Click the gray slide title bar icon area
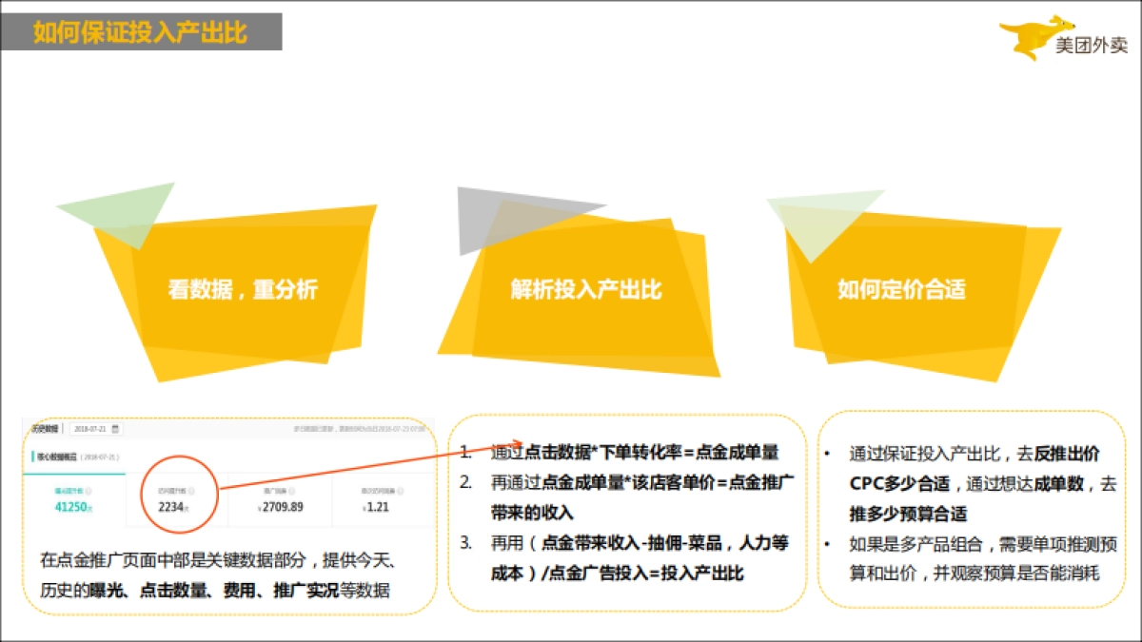 (143, 31)
